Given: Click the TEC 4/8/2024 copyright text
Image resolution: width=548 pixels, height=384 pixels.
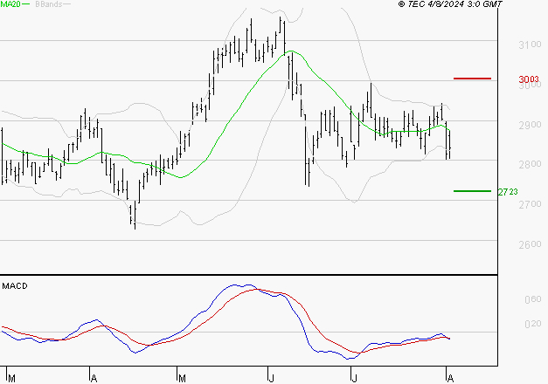Looking at the screenshot, I should tap(450, 3).
